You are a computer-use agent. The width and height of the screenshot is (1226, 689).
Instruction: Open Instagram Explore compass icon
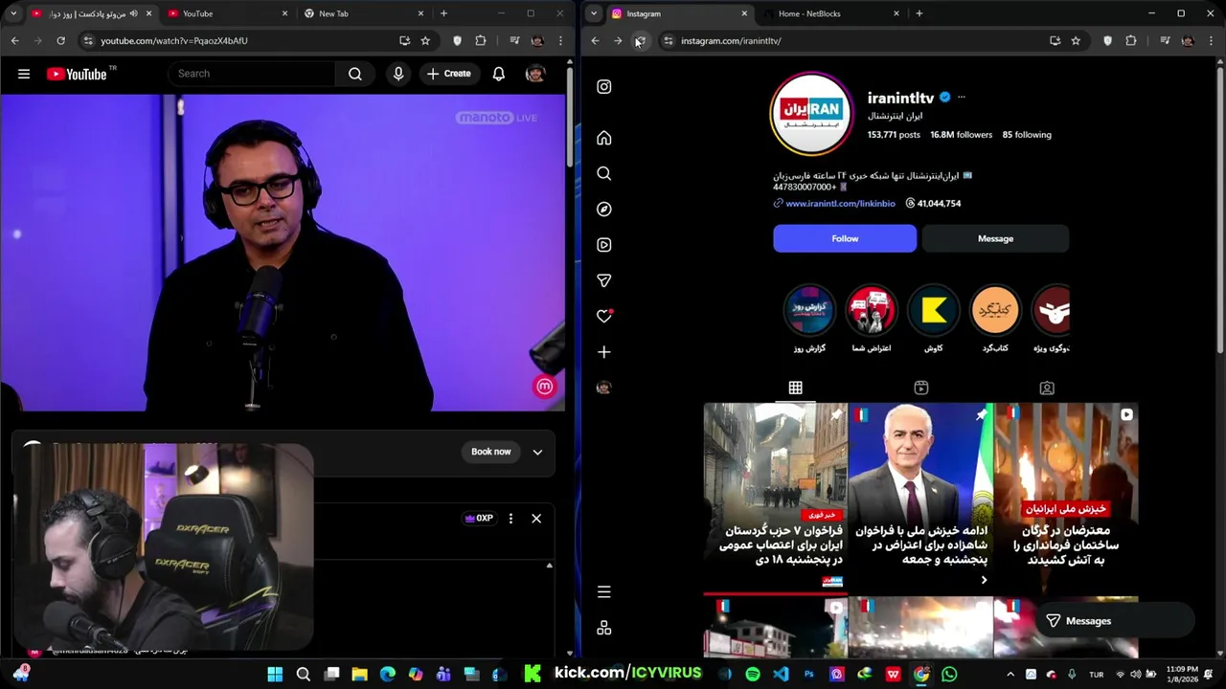click(x=604, y=209)
